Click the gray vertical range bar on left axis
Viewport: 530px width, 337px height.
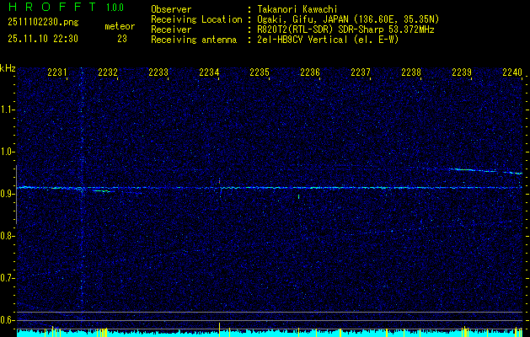(16, 195)
